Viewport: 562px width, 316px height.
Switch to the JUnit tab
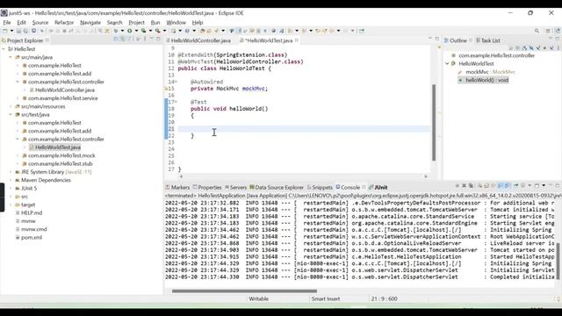click(378, 187)
